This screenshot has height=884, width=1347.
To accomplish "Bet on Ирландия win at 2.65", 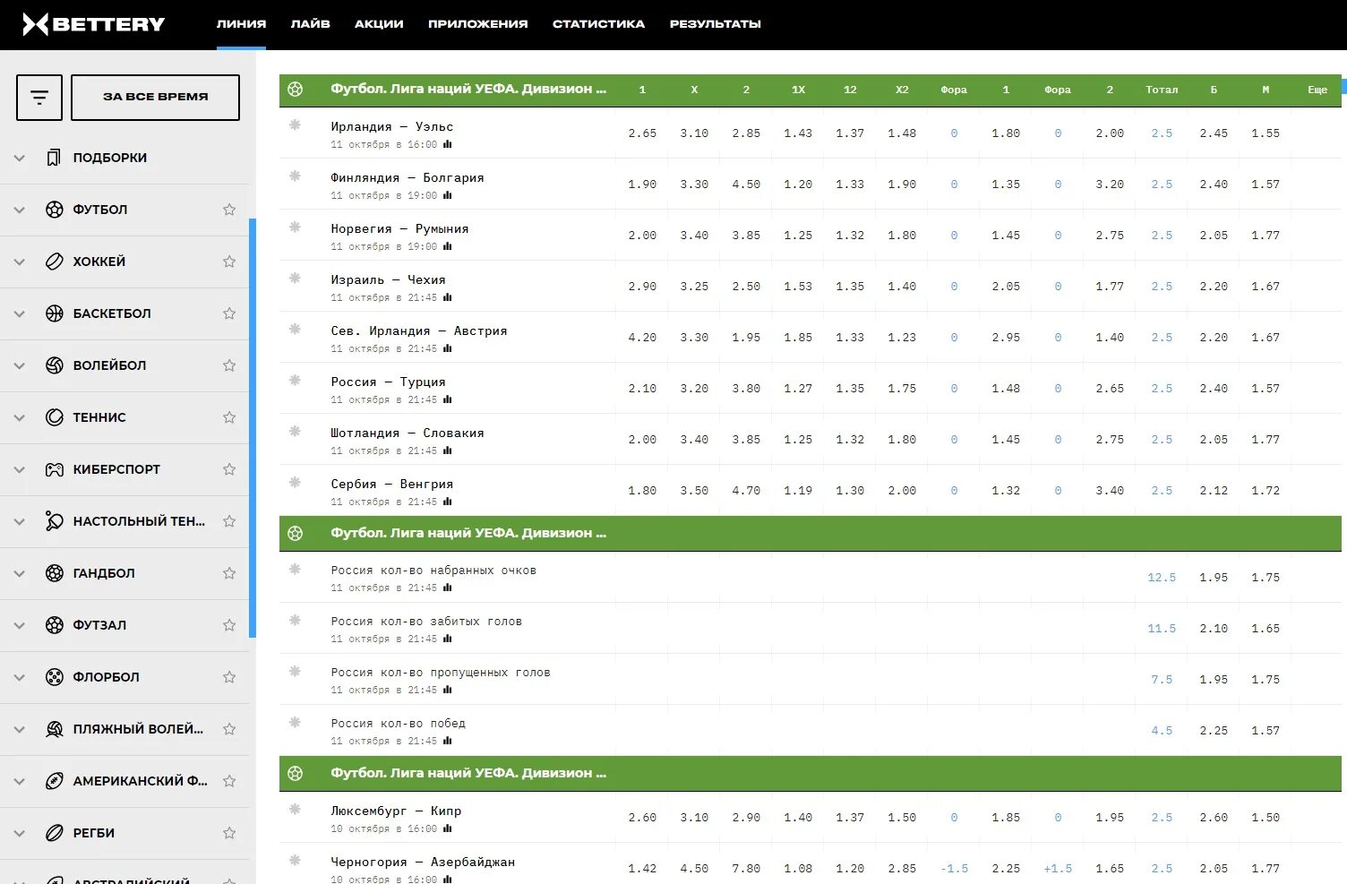I will tap(642, 133).
